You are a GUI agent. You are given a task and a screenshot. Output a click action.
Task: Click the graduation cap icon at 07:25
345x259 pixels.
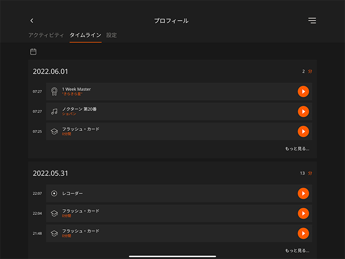coord(54,131)
